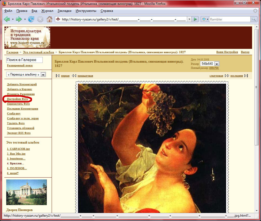Open the Справка menu

107,11
